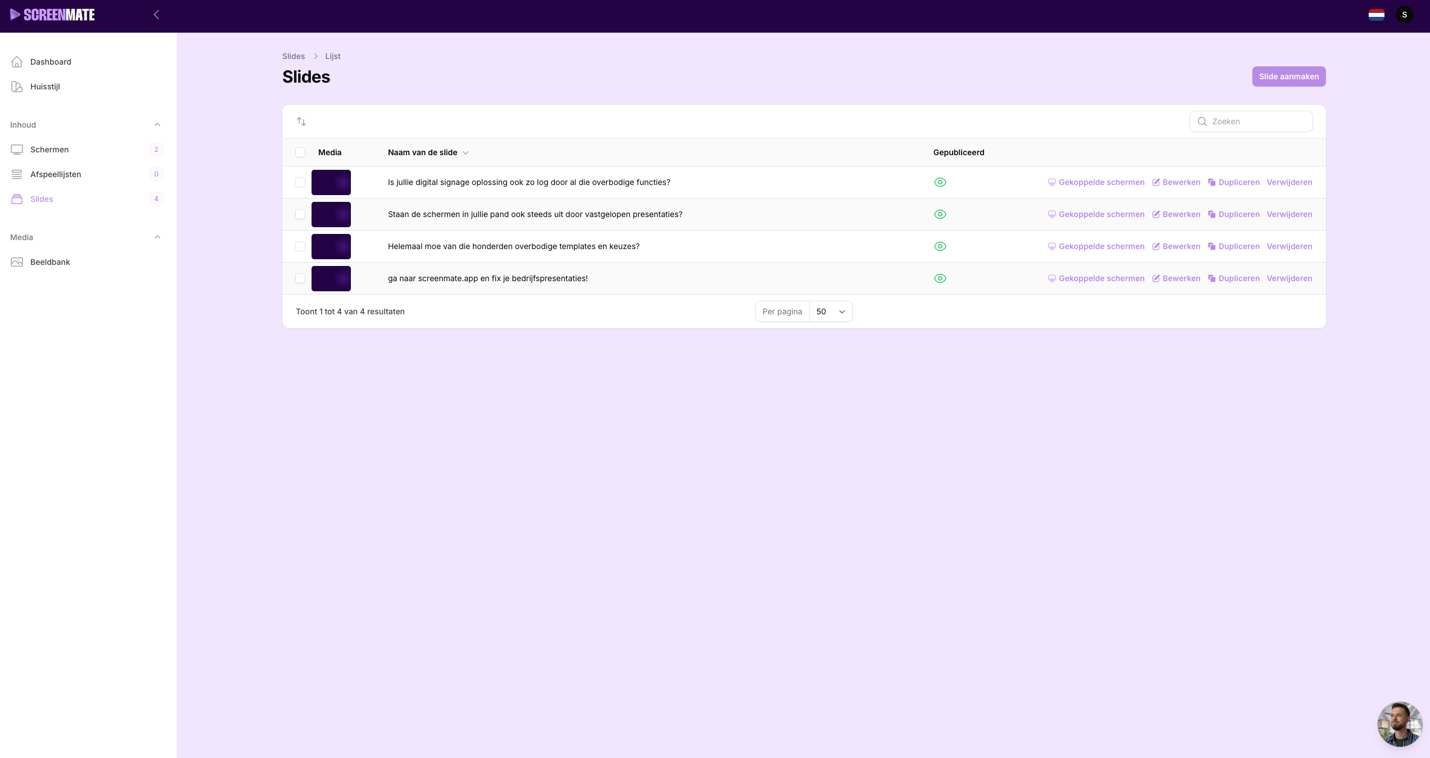This screenshot has width=1430, height=758.
Task: Go to Schermen in the sidebar
Action: click(x=49, y=150)
